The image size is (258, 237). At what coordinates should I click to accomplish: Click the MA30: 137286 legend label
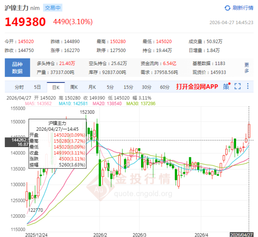pyautogui.click(x=141, y=104)
